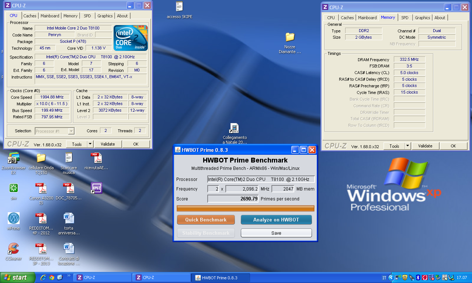Click the Core Speed value 1994.88 MHz
This screenshot has width=472, height=283.
click(x=52, y=97)
